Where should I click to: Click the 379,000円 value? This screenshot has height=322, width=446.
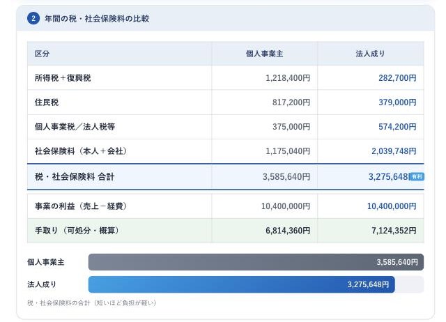[x=397, y=102]
